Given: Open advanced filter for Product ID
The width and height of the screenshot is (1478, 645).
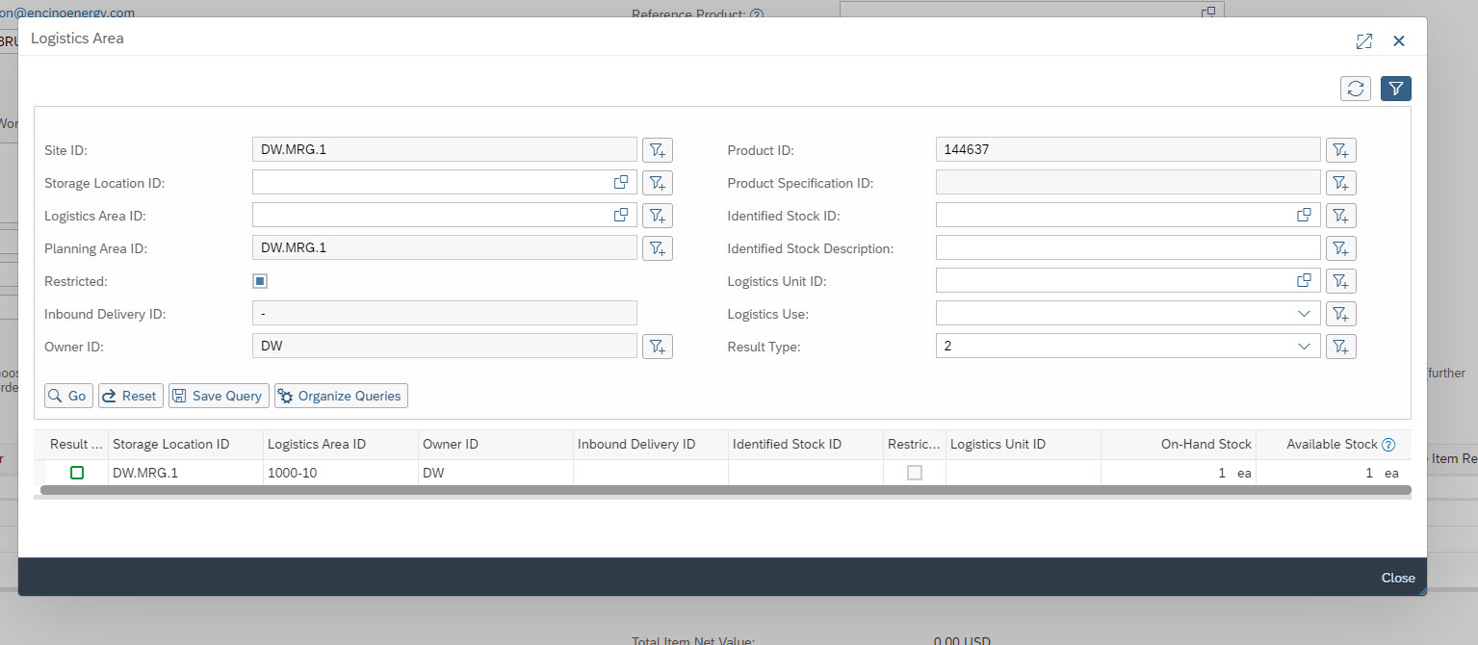Looking at the screenshot, I should coord(1341,150).
